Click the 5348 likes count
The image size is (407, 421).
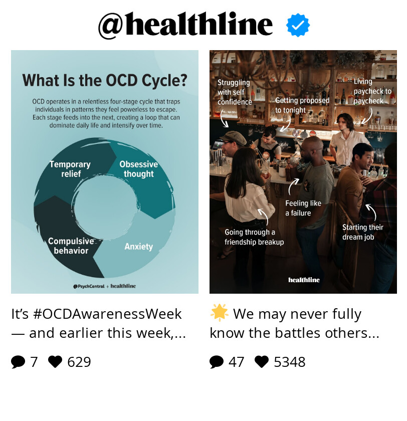click(x=289, y=362)
